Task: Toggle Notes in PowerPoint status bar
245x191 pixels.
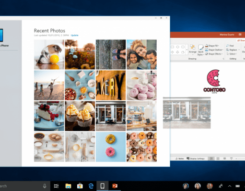Action: click(180, 159)
